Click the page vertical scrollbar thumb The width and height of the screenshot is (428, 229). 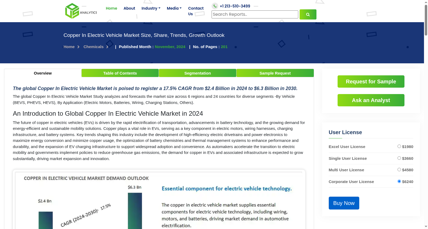tap(426, 20)
